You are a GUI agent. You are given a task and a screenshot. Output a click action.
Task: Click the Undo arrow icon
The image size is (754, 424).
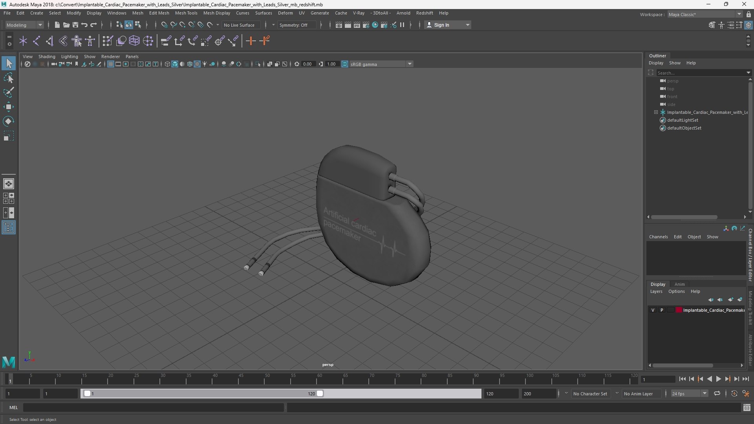[x=84, y=25]
